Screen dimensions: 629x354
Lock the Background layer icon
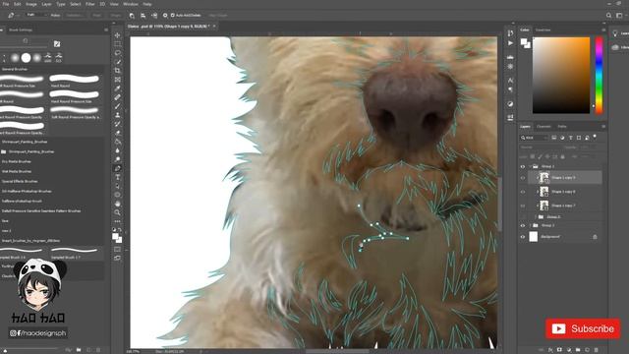tap(595, 237)
